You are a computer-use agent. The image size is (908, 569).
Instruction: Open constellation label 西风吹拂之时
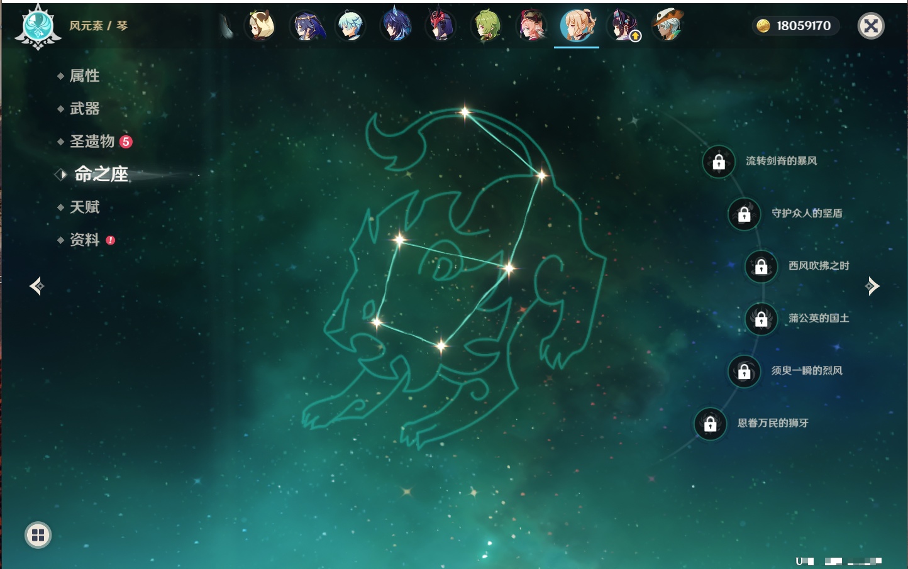819,265
